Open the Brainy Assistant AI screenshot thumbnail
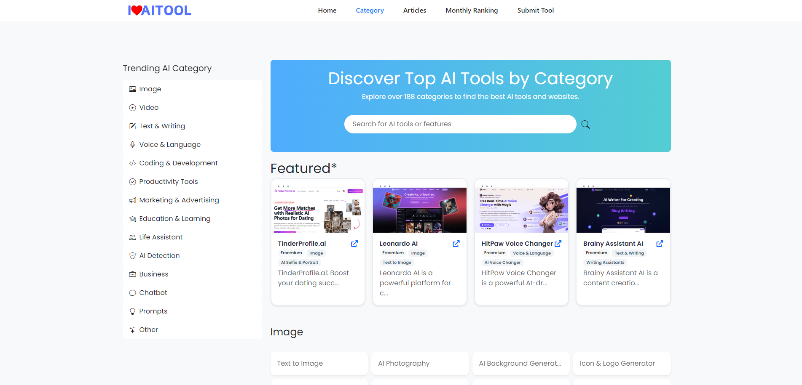The height and width of the screenshot is (385, 802). coord(623,210)
